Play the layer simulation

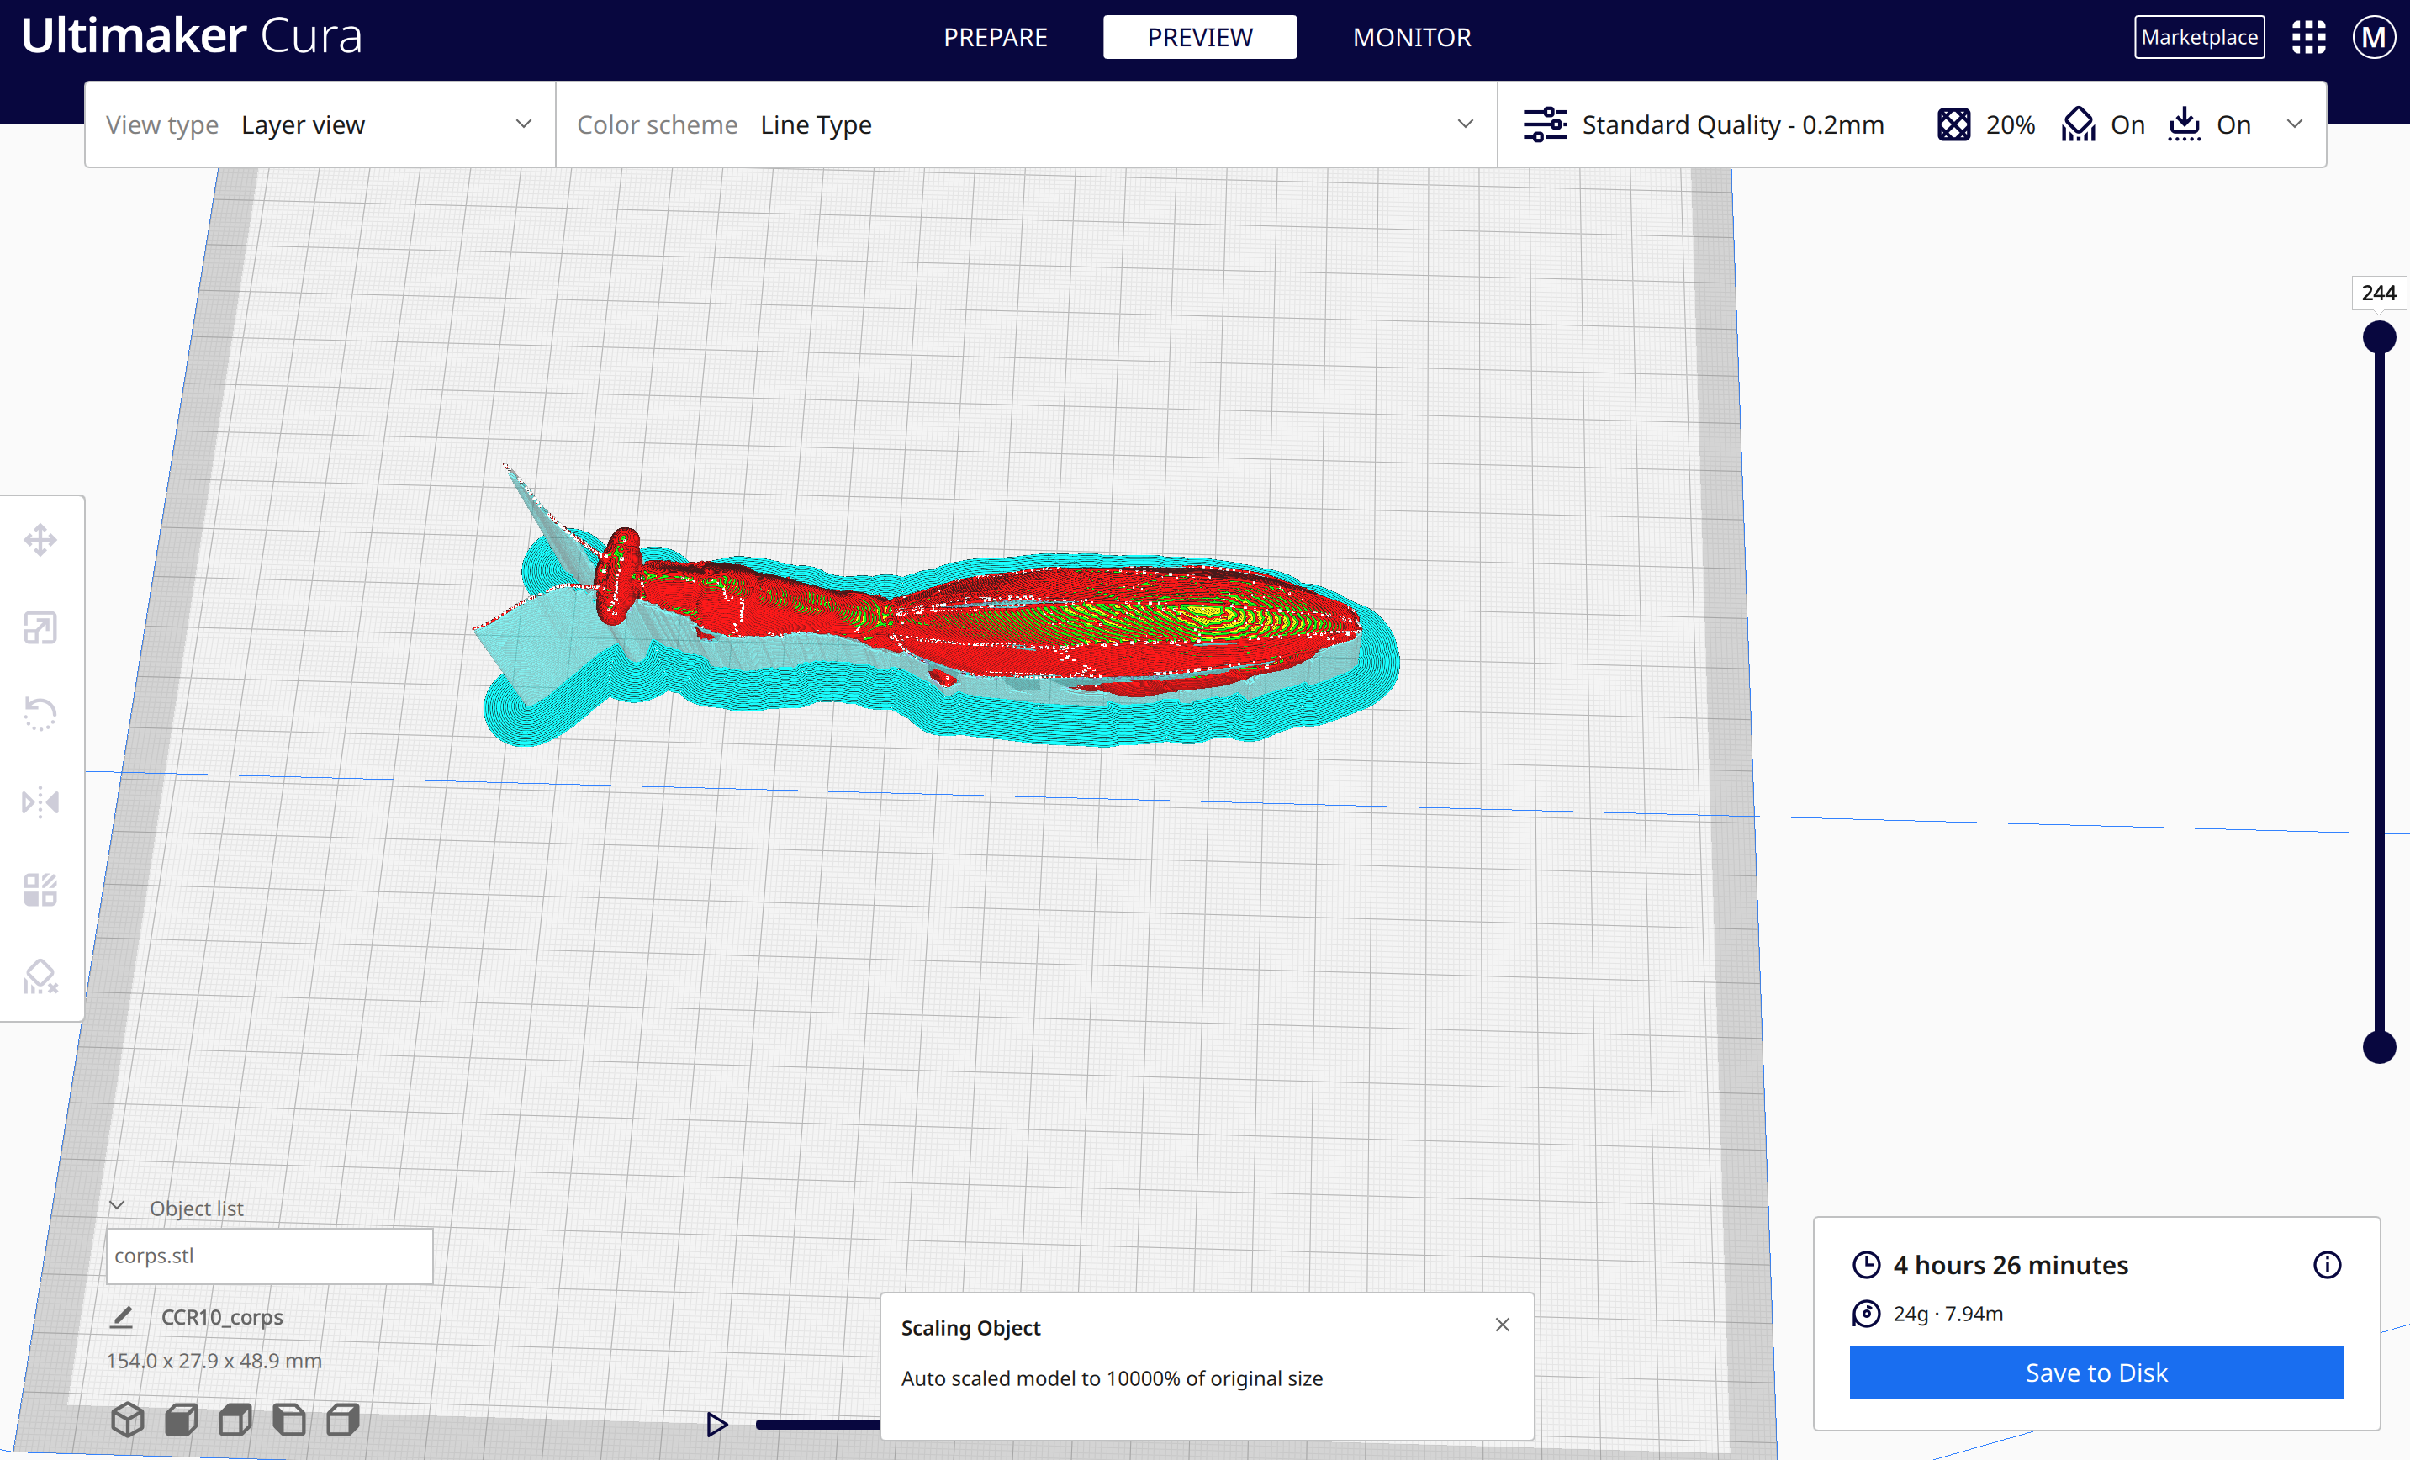[x=717, y=1425]
